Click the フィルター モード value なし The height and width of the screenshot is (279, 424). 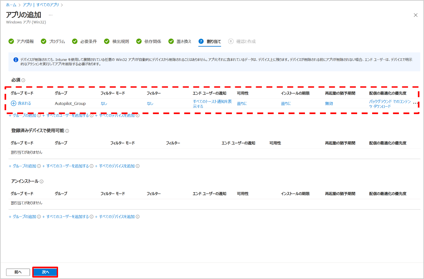pyautogui.click(x=104, y=103)
